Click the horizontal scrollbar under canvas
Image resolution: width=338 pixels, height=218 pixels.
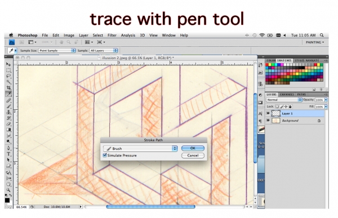coord(150,207)
